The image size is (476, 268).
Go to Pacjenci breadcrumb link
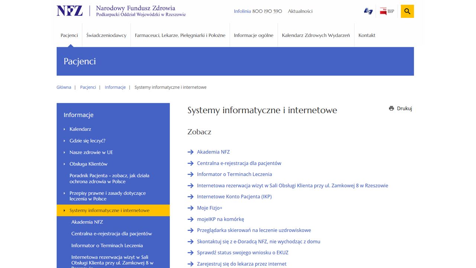[88, 87]
